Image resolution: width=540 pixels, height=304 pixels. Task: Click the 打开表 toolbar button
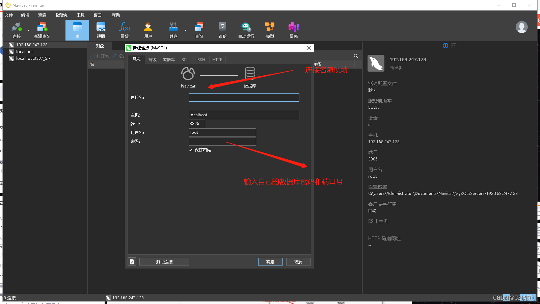coord(100,56)
